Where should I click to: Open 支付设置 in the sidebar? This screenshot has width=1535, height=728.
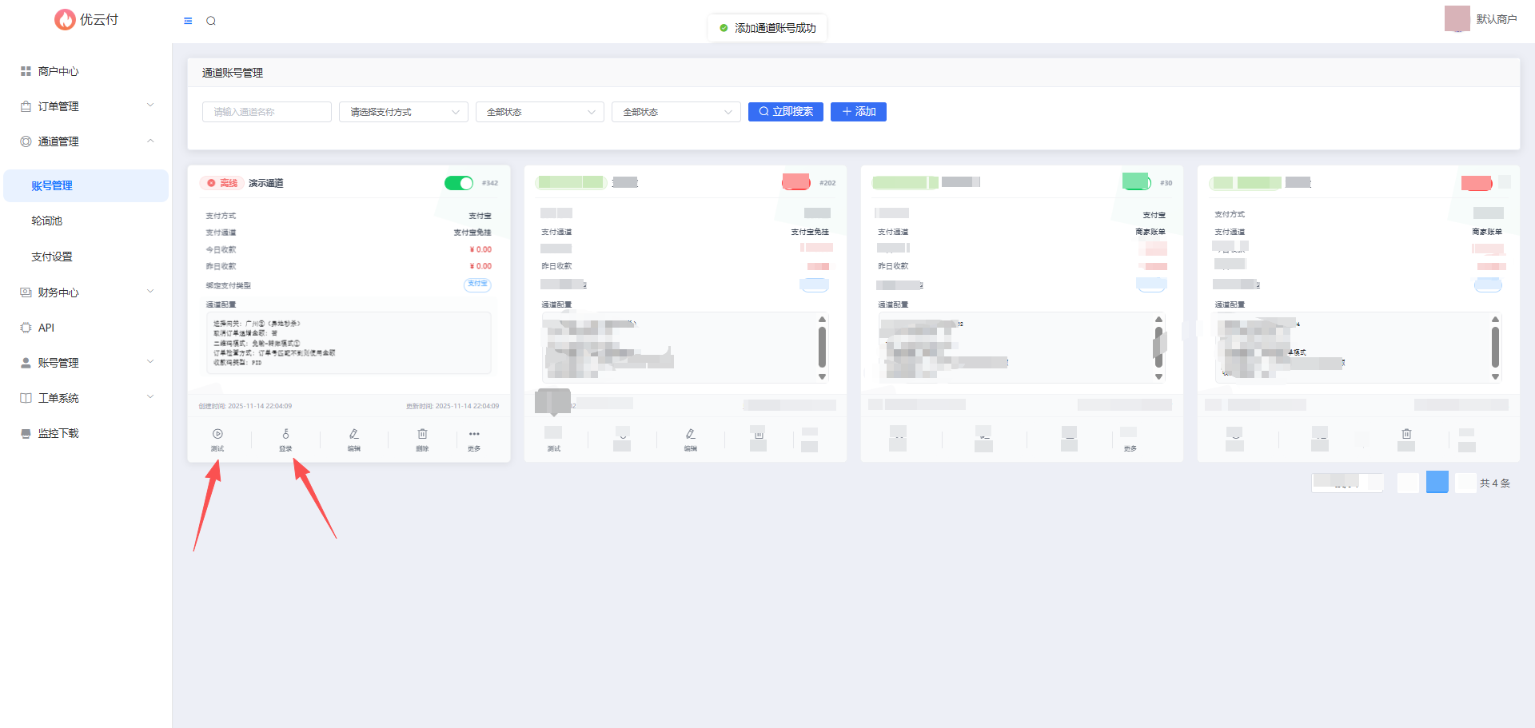point(52,257)
